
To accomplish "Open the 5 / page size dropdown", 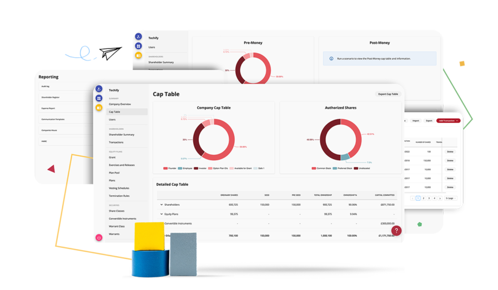I will click(451, 199).
